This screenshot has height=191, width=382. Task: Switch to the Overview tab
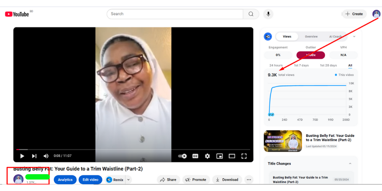[311, 37]
